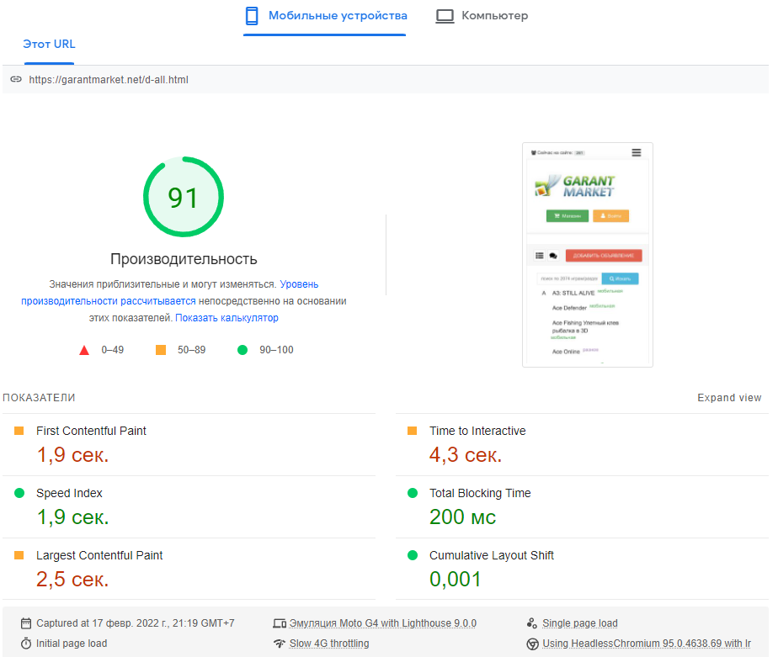The image size is (778, 657).
Task: Expand the Time to Interactive metric
Action: 477,431
